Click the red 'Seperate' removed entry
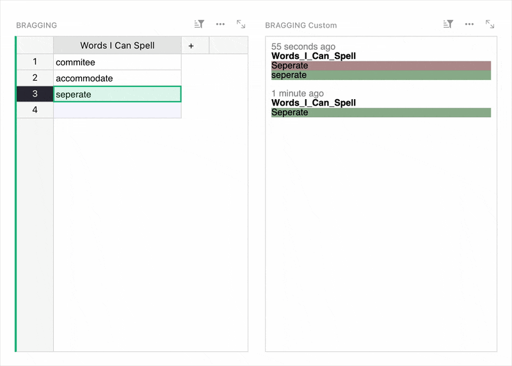 [x=381, y=65]
